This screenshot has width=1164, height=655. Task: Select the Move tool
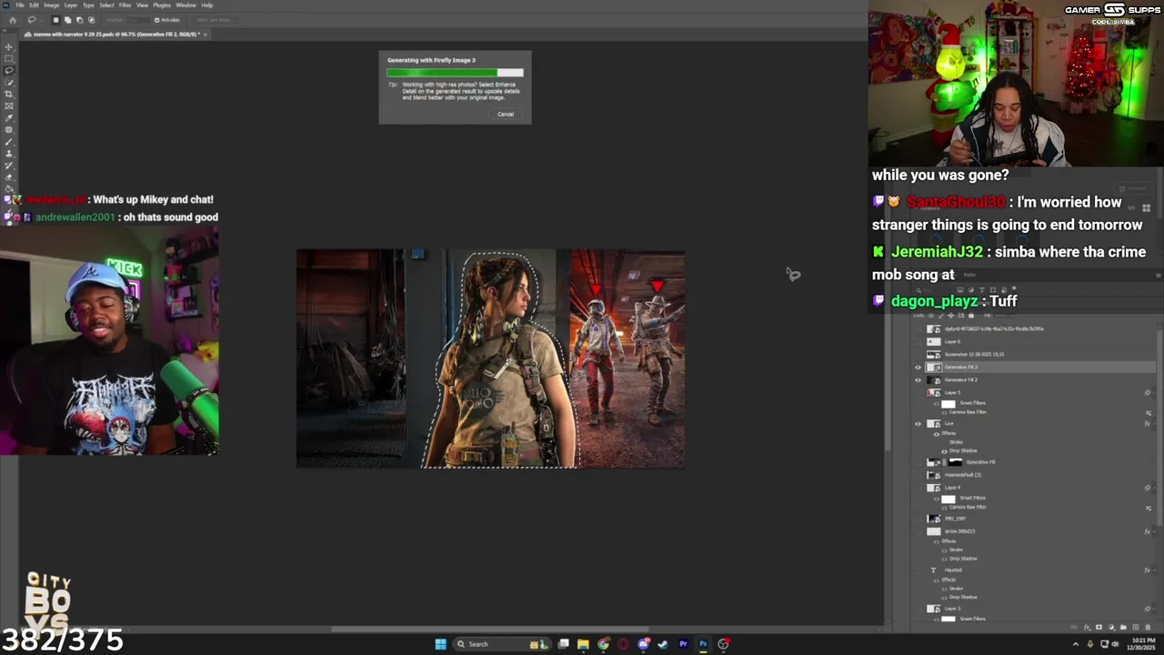point(9,46)
